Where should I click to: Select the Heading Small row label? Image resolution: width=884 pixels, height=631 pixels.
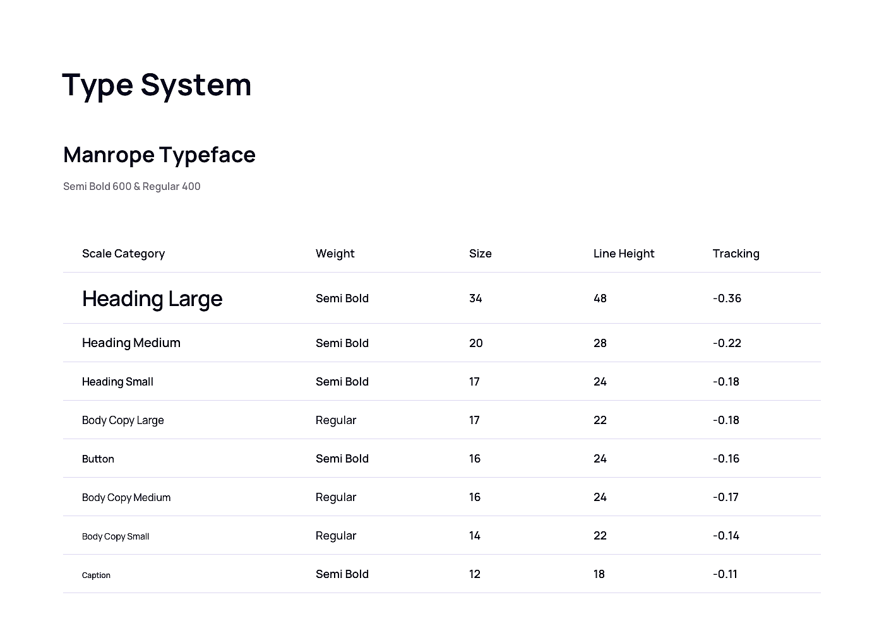point(117,382)
